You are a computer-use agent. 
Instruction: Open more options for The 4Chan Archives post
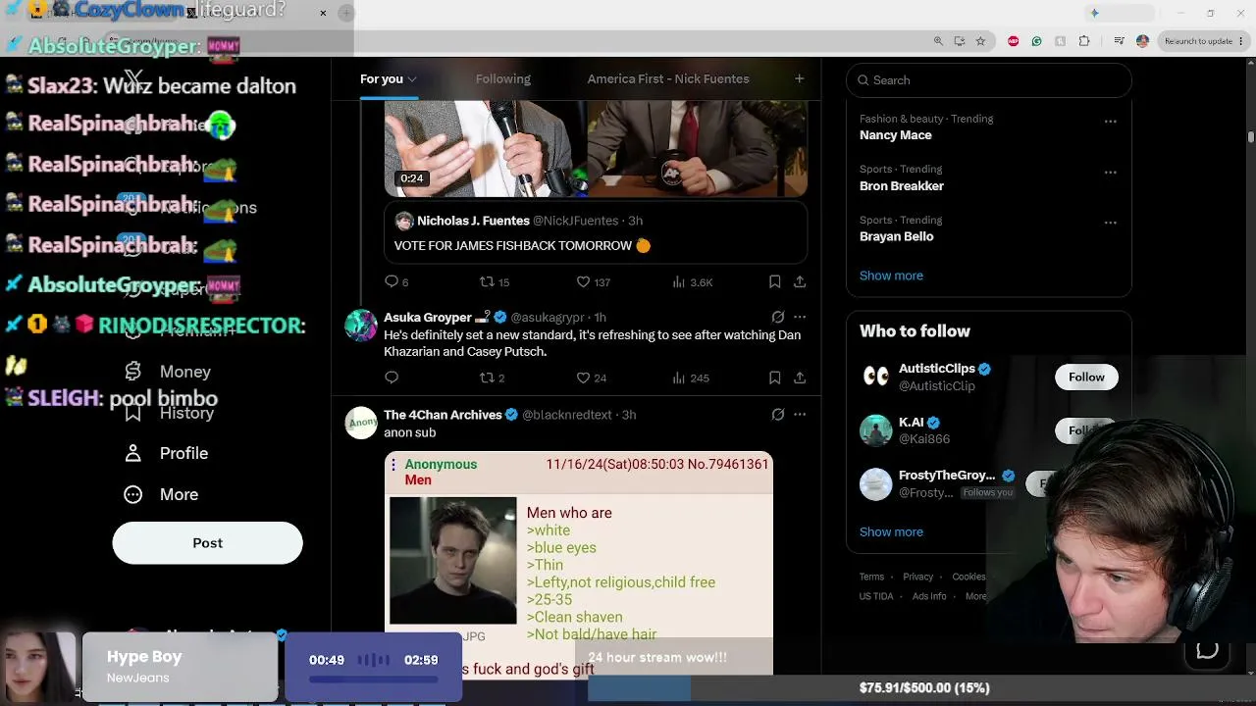coord(800,415)
